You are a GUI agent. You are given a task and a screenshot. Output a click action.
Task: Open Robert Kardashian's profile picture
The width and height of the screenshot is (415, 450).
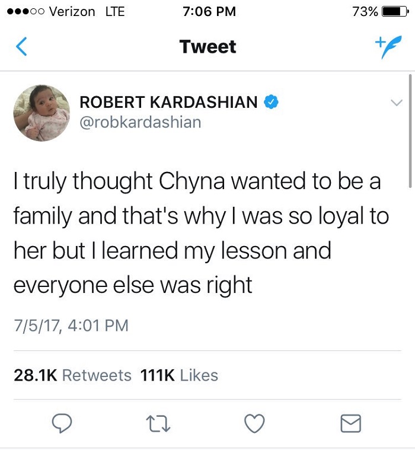coord(41,113)
